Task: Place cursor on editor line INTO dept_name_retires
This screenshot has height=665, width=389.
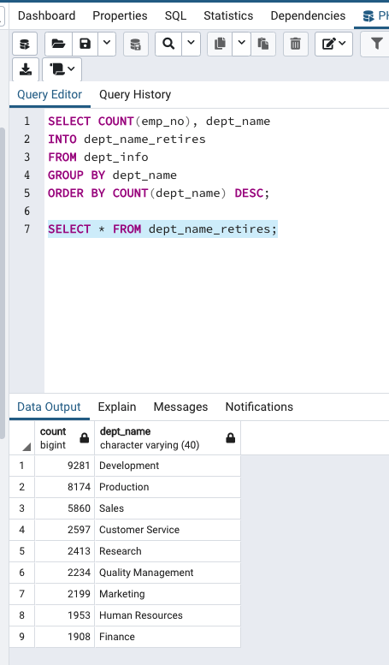Action: click(127, 140)
